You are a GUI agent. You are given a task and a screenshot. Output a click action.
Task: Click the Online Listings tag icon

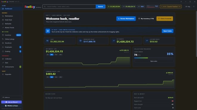3,39
